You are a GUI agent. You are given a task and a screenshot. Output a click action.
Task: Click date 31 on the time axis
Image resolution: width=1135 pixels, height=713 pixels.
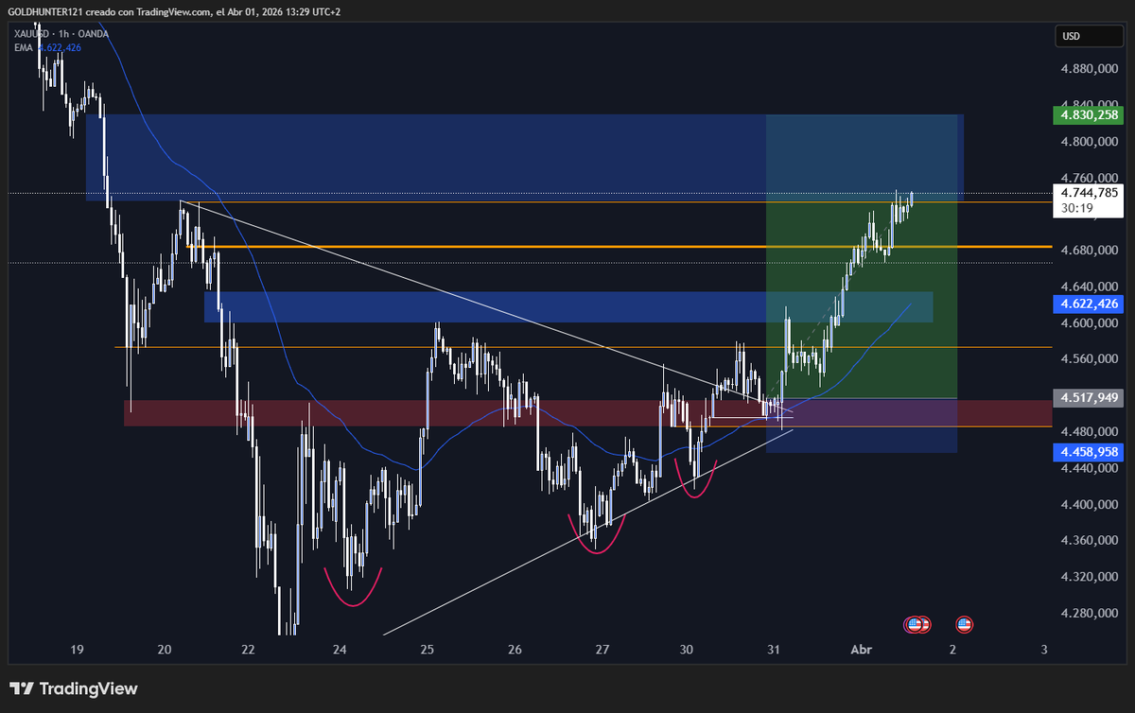pyautogui.click(x=774, y=650)
